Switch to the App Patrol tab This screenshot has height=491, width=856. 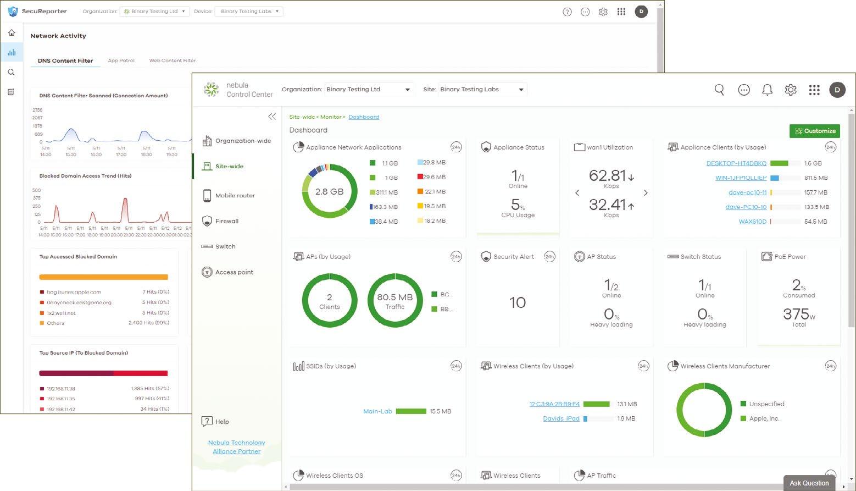point(121,60)
